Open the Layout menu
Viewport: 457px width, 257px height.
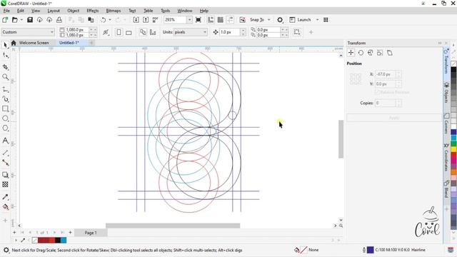[54, 11]
